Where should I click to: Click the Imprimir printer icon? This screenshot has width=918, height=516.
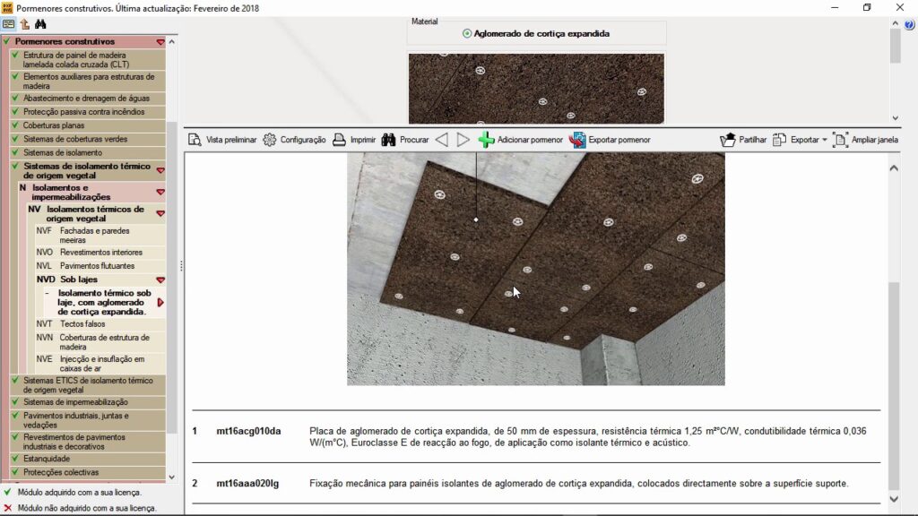coord(340,140)
